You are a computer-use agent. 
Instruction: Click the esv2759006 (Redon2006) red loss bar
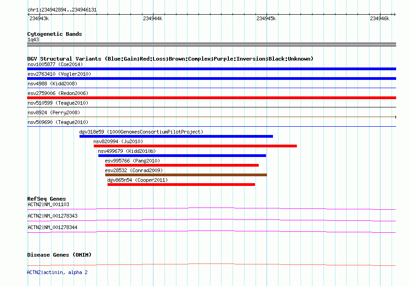pos(211,98)
